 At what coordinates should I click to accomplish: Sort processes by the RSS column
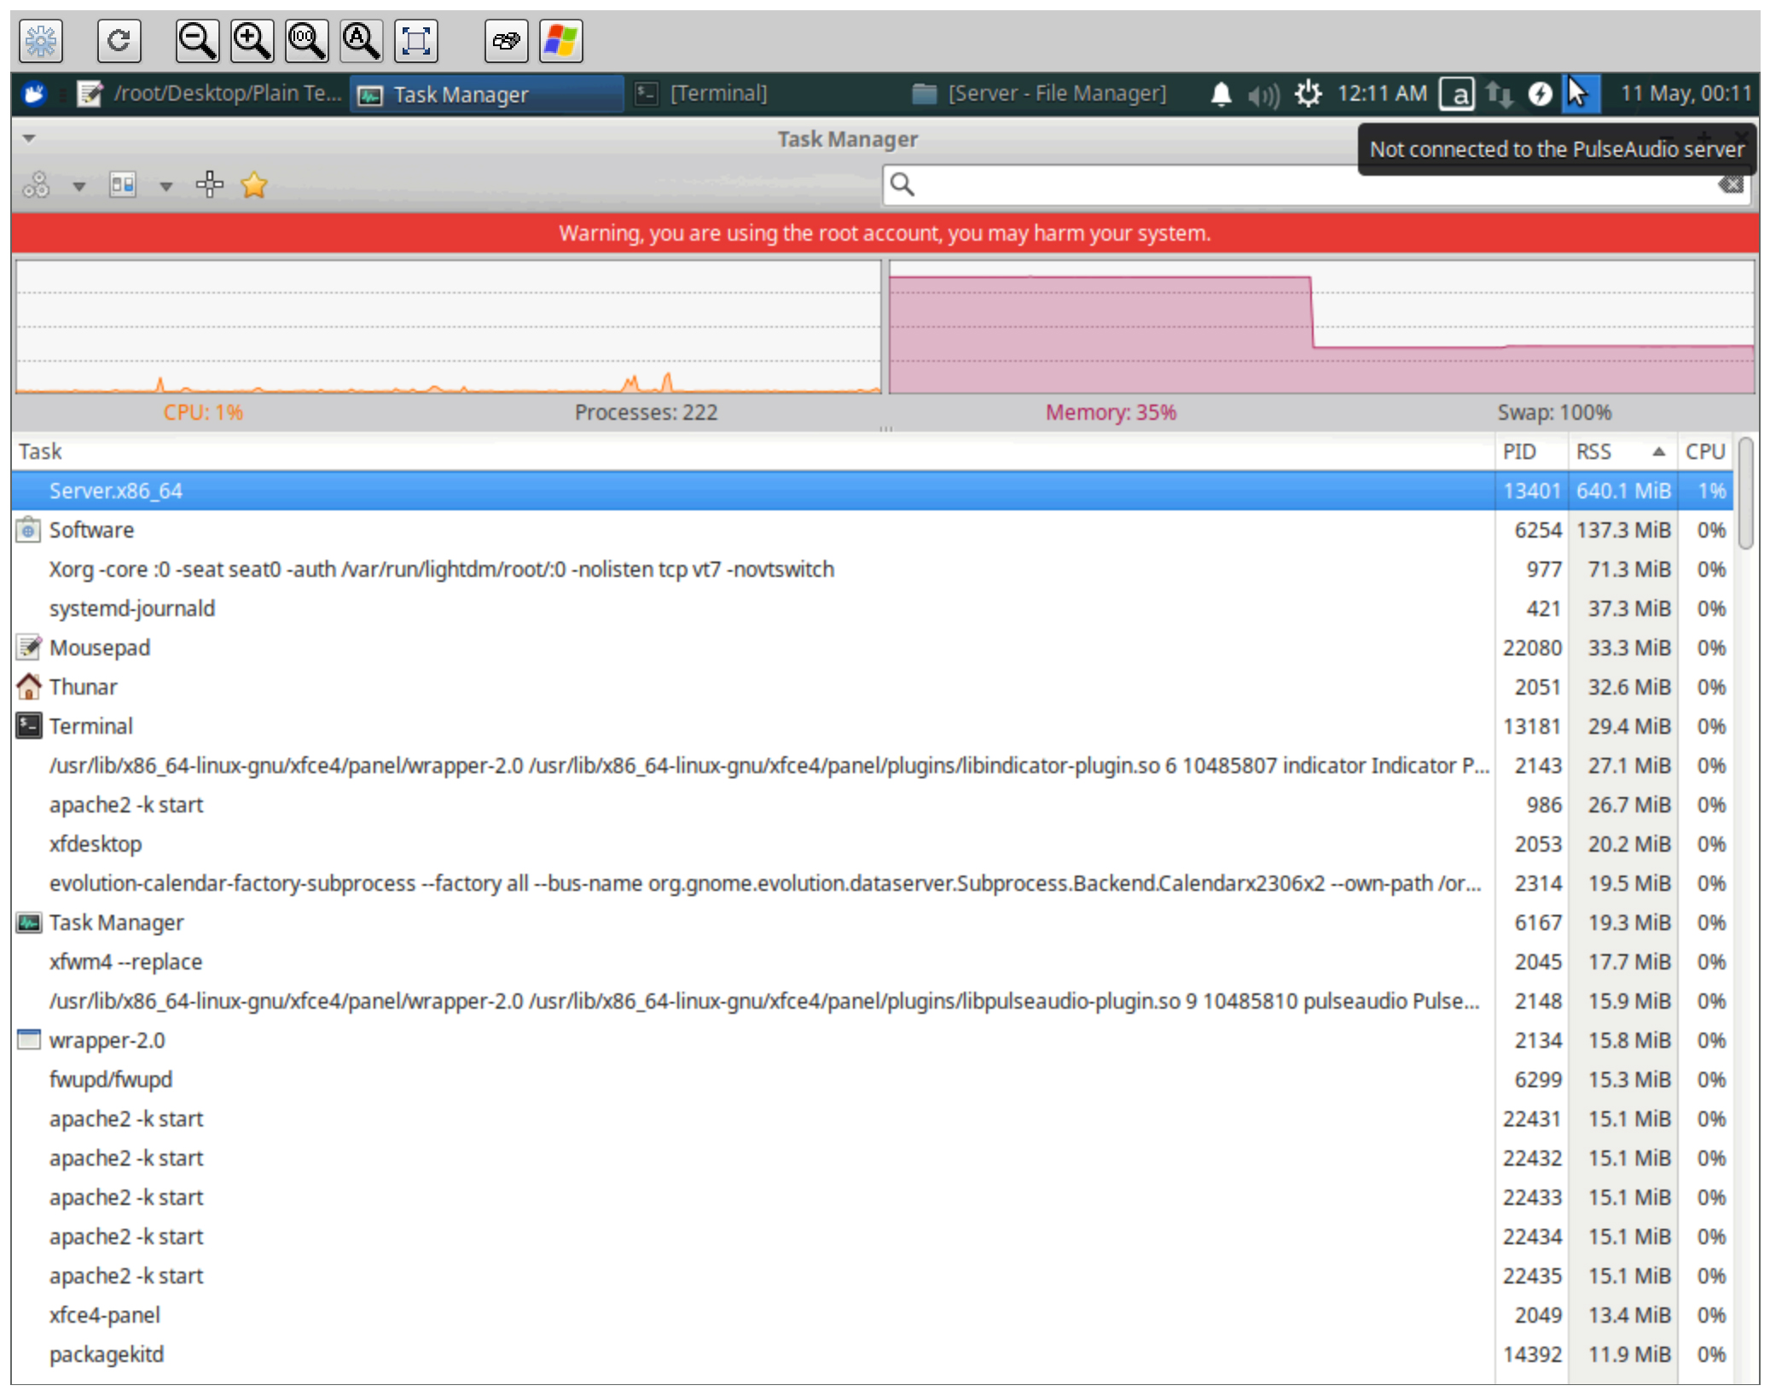1594,451
